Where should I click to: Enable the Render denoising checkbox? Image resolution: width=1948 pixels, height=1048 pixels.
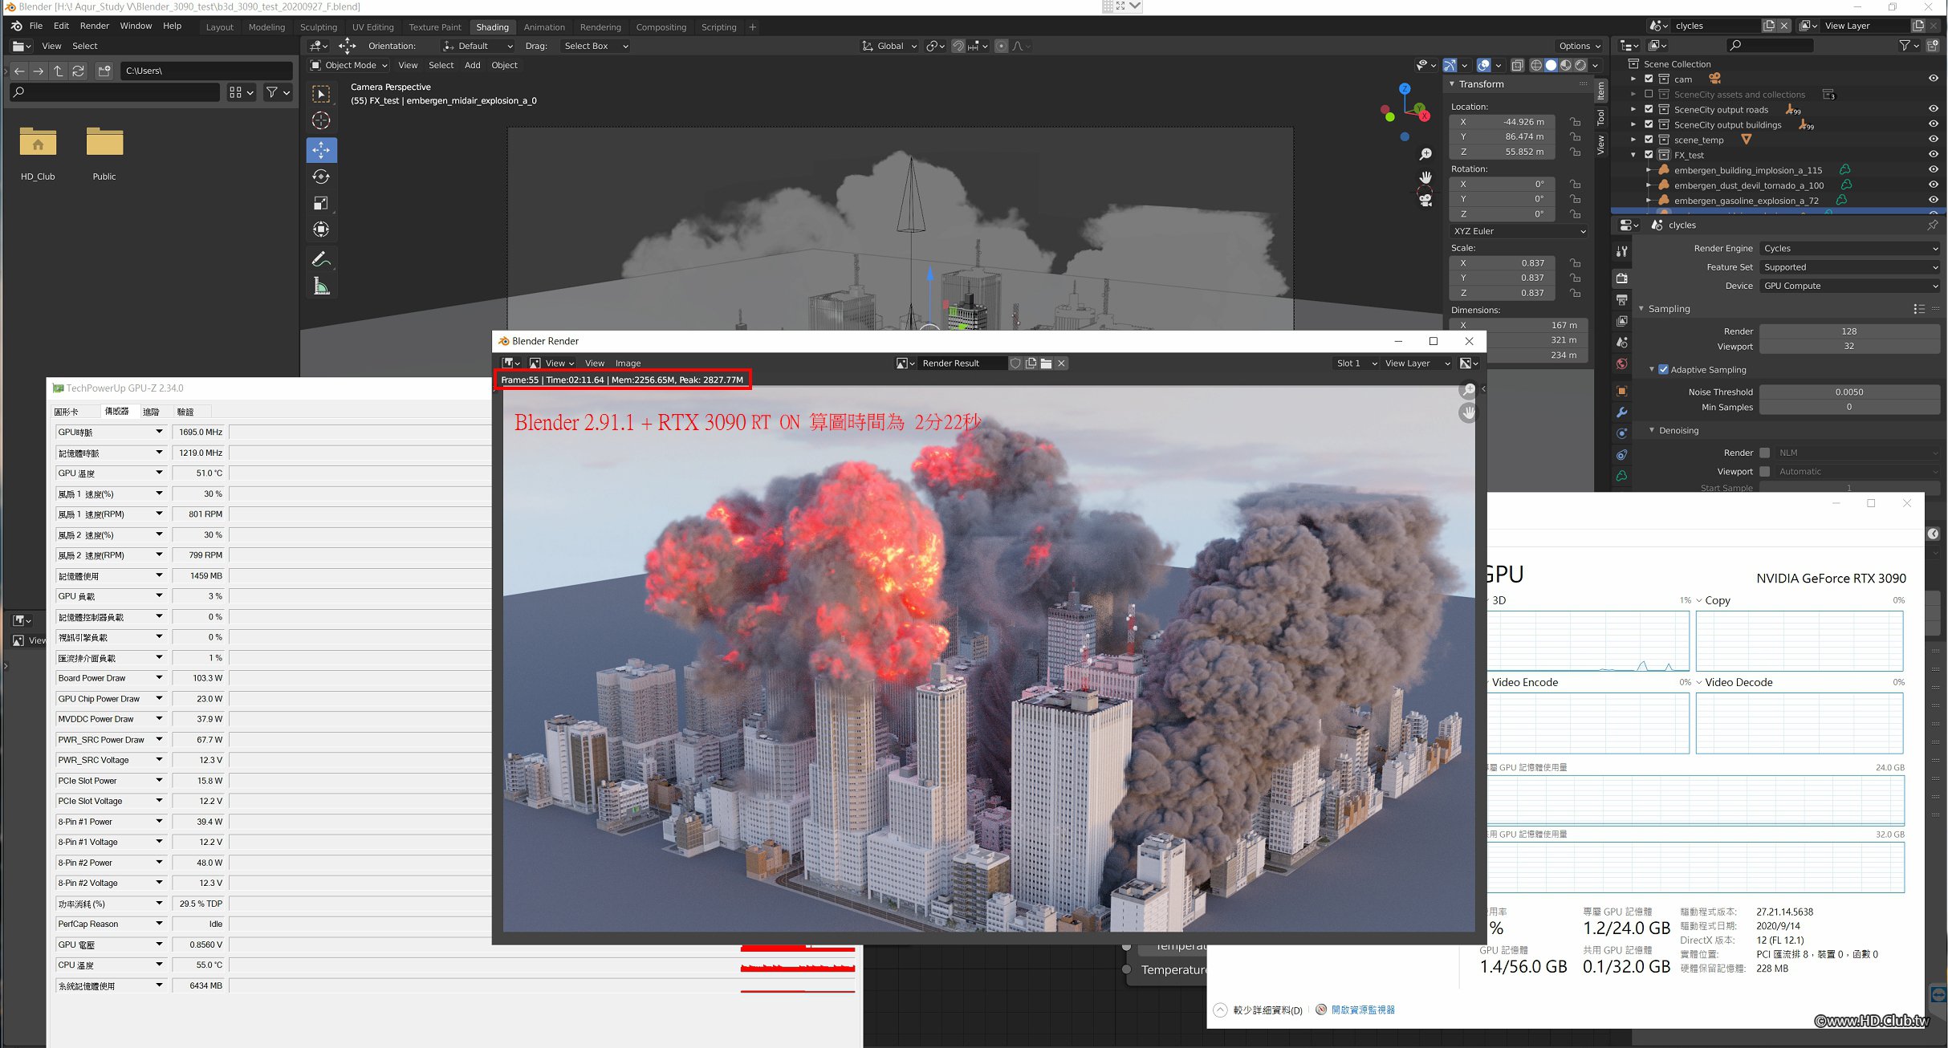click(x=1764, y=453)
